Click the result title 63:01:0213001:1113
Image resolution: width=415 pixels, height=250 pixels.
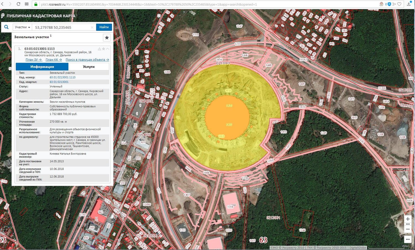click(39, 49)
